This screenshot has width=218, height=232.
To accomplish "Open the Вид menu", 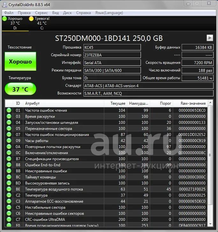I will (55, 13).
